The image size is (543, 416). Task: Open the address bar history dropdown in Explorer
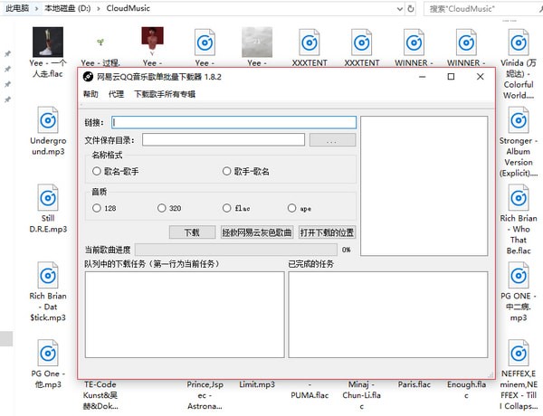[x=400, y=9]
